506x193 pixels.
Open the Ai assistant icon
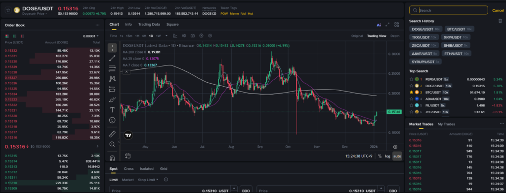coord(379,25)
